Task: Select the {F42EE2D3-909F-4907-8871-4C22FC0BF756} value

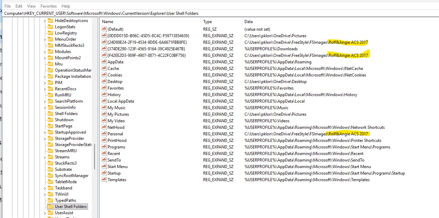Action: pyautogui.click(x=147, y=55)
